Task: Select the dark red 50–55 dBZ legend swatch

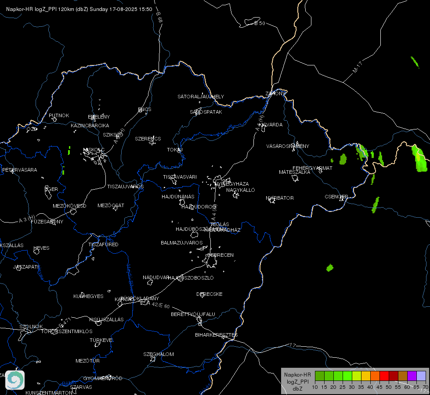Action: pos(394,376)
